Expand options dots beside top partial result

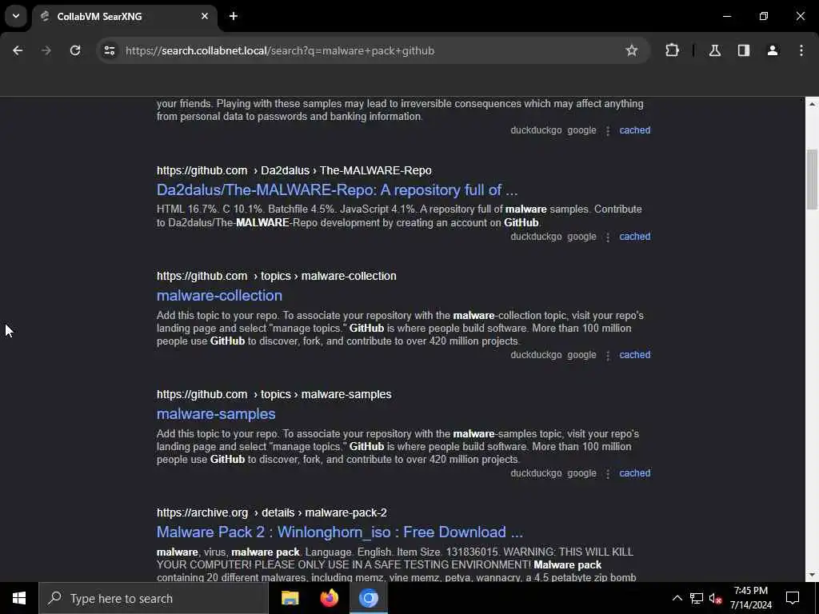[x=608, y=131]
